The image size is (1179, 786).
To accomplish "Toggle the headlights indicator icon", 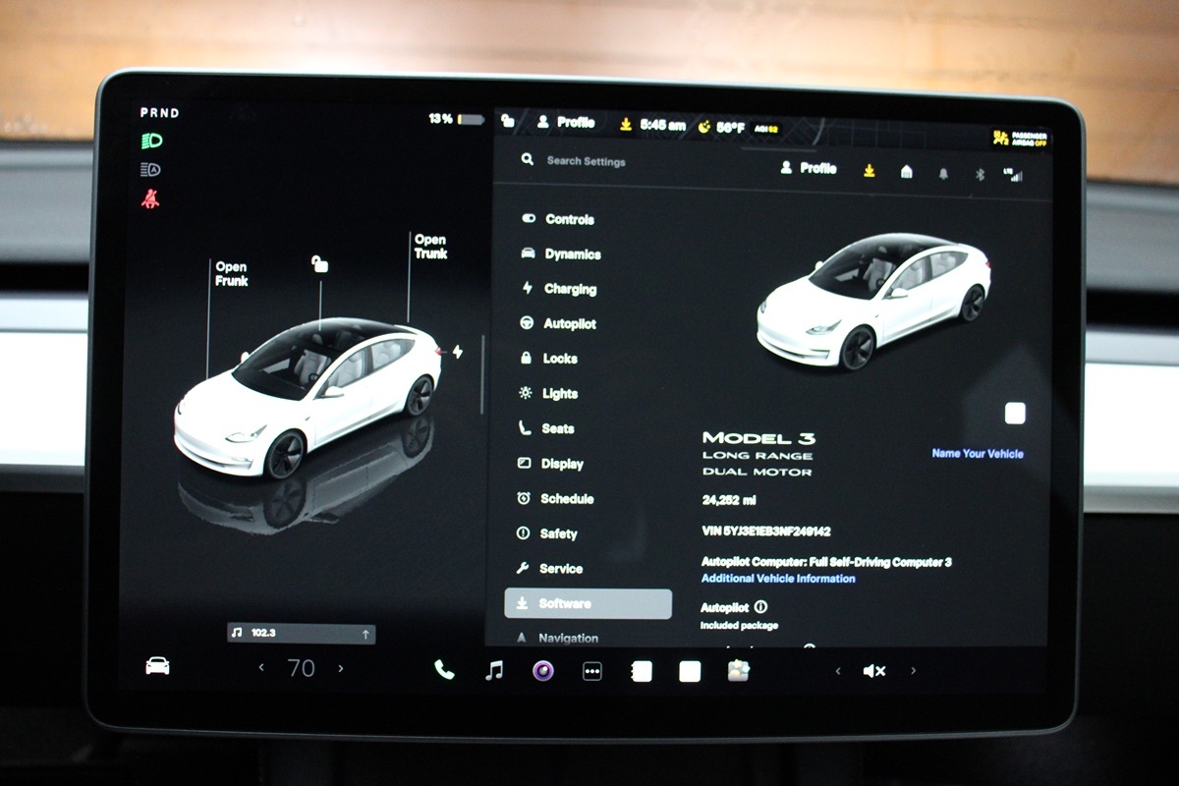I will pyautogui.click(x=151, y=140).
